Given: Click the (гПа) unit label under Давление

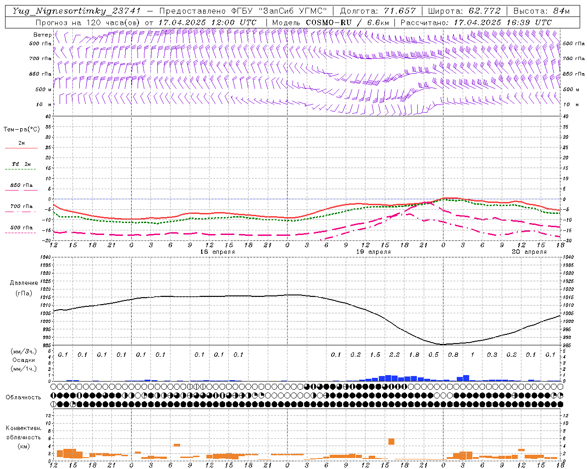Looking at the screenshot, I should (x=24, y=293).
